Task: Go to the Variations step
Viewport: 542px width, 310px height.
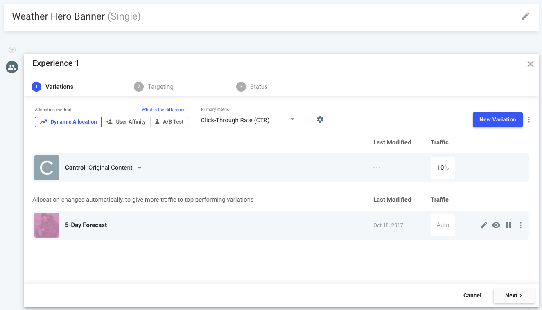Action: tap(52, 87)
